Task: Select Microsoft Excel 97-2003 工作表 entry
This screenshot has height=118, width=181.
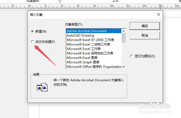Action: pos(94,40)
